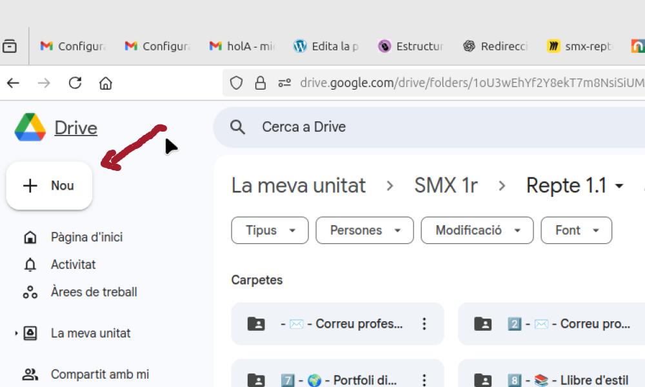Open more options for Portfoli di… folder
This screenshot has width=645, height=387.
(424, 380)
